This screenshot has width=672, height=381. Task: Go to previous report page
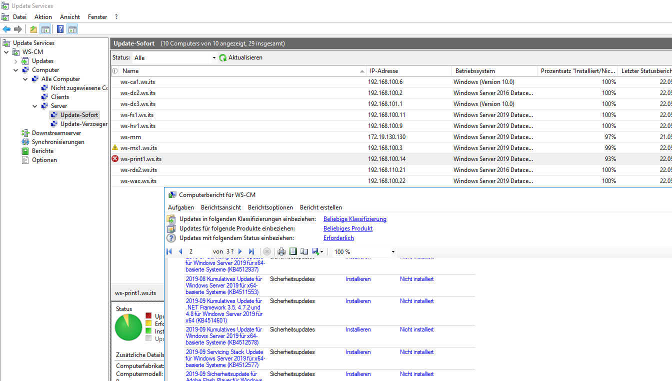(180, 251)
